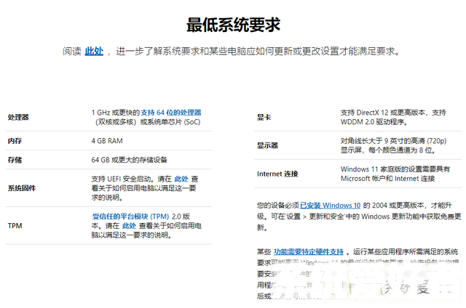Click the 最低系统要求 page heading
The width and height of the screenshot is (466, 308).
point(233,25)
